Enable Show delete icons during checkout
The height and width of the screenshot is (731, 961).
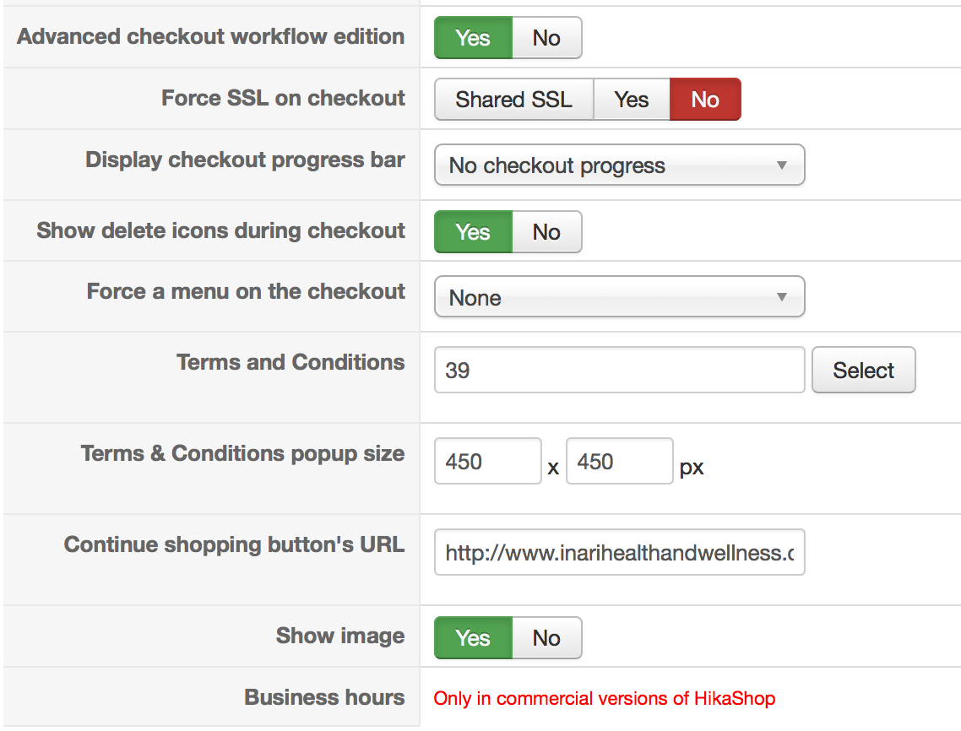[473, 232]
